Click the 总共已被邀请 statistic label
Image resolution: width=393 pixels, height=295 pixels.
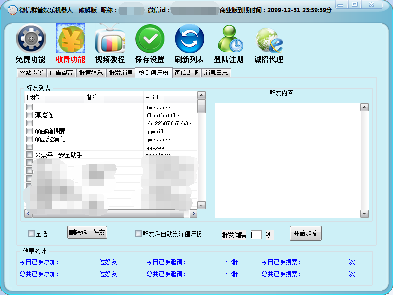(x=166, y=274)
